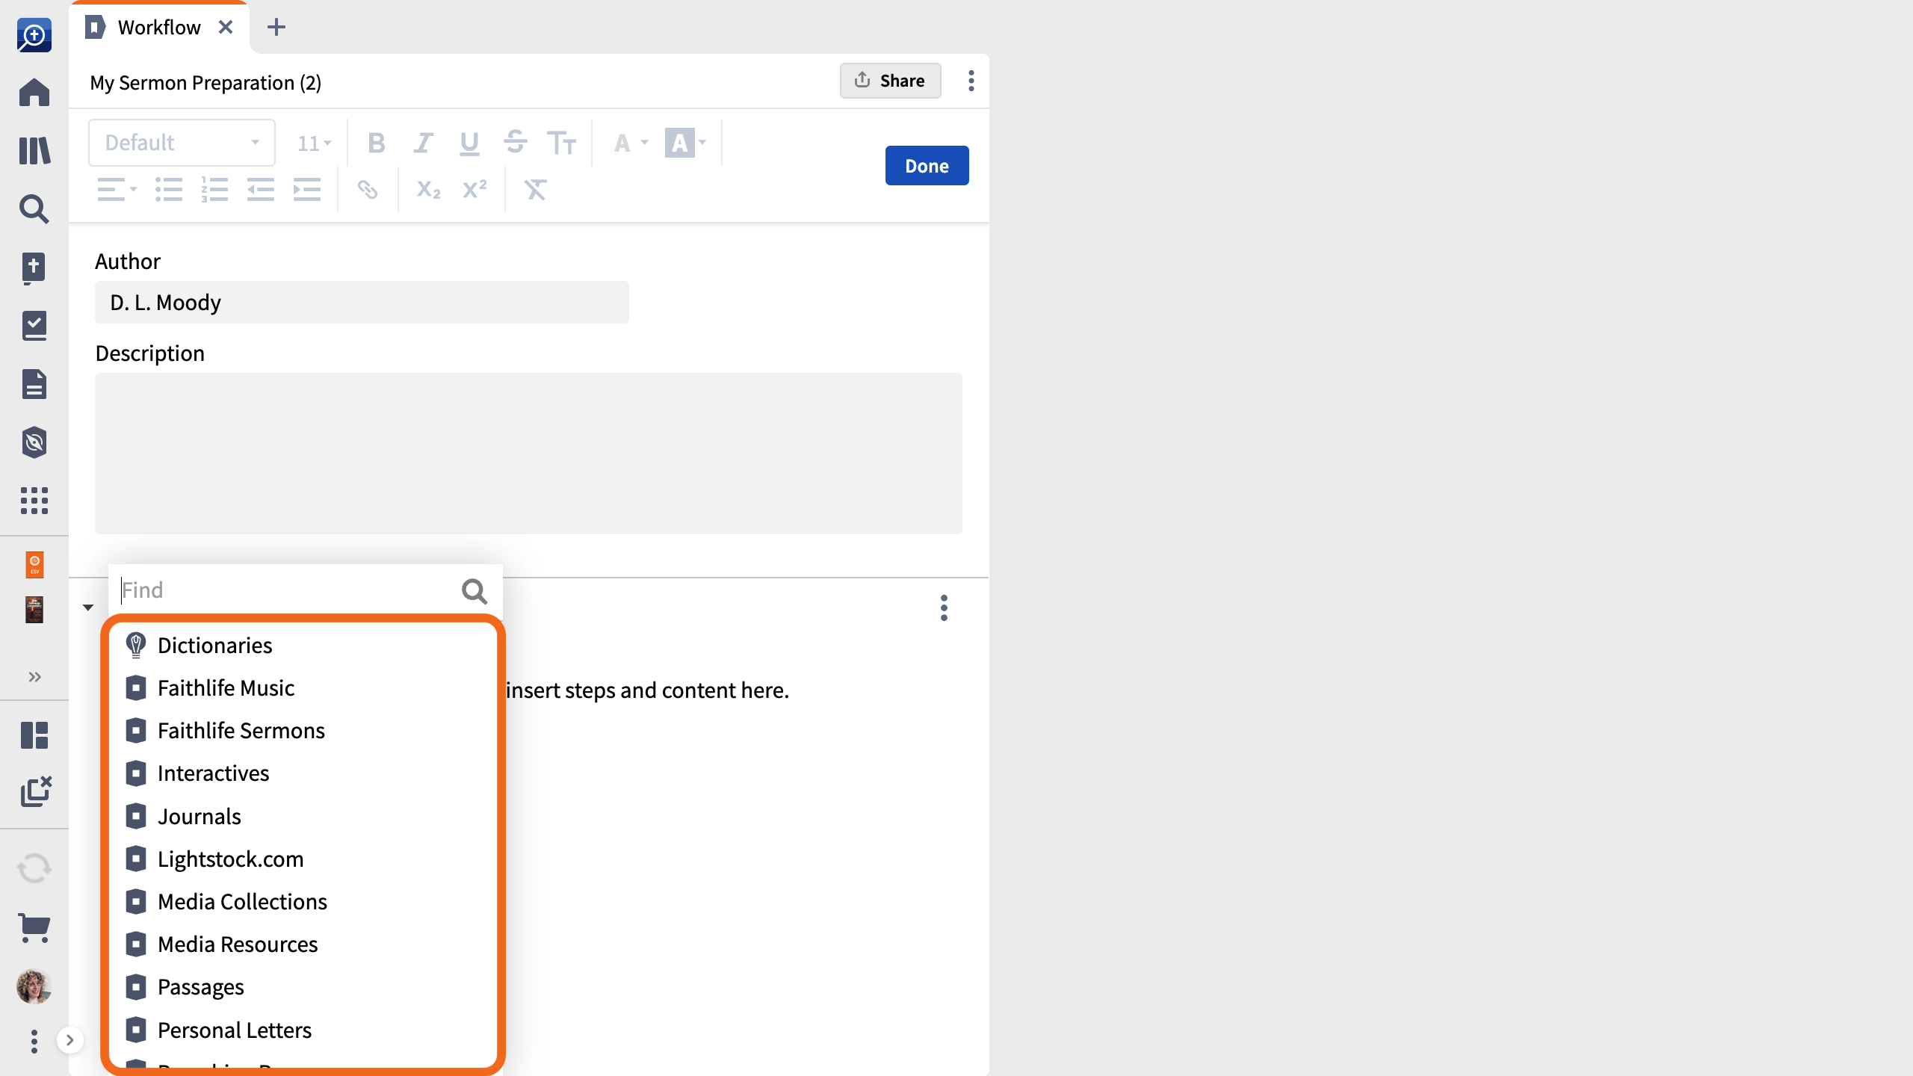Toggle bulleted list
Image resolution: width=1913 pixels, height=1076 pixels.
click(x=169, y=190)
